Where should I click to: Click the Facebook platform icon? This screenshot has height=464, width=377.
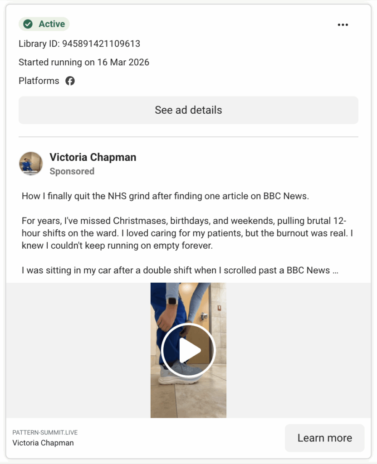70,81
